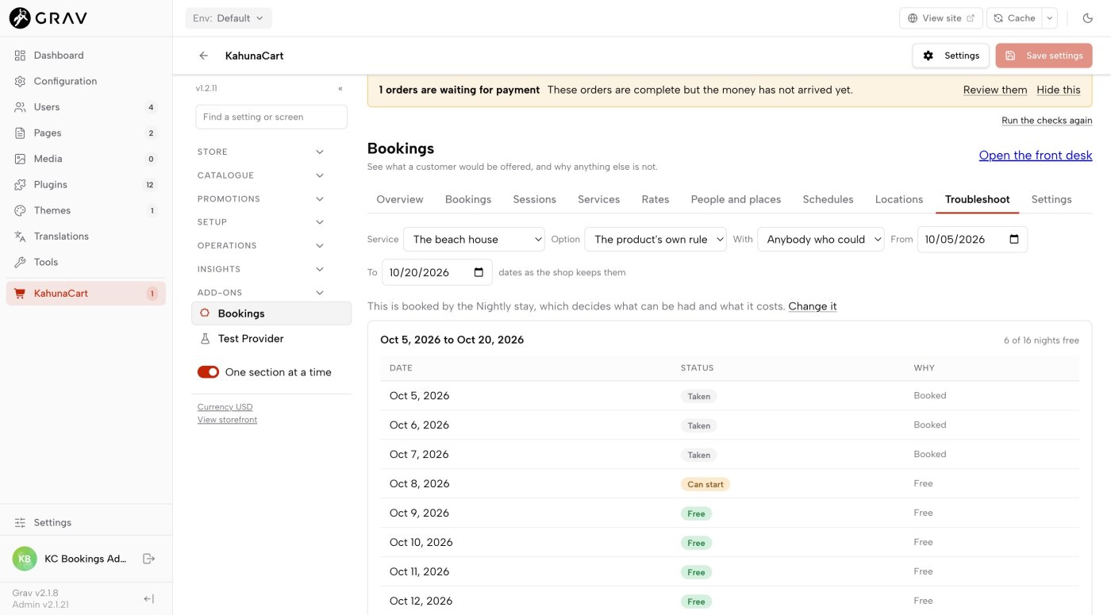Click Run the checks again
This screenshot has height=615, width=1111.
pos(1047,121)
